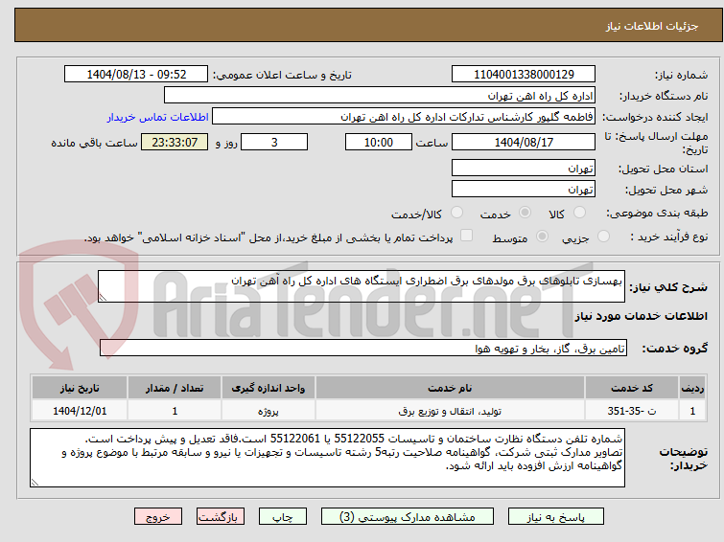Click the نام خدمت column header
Viewport: 724px width, 542px height.
coord(450,388)
